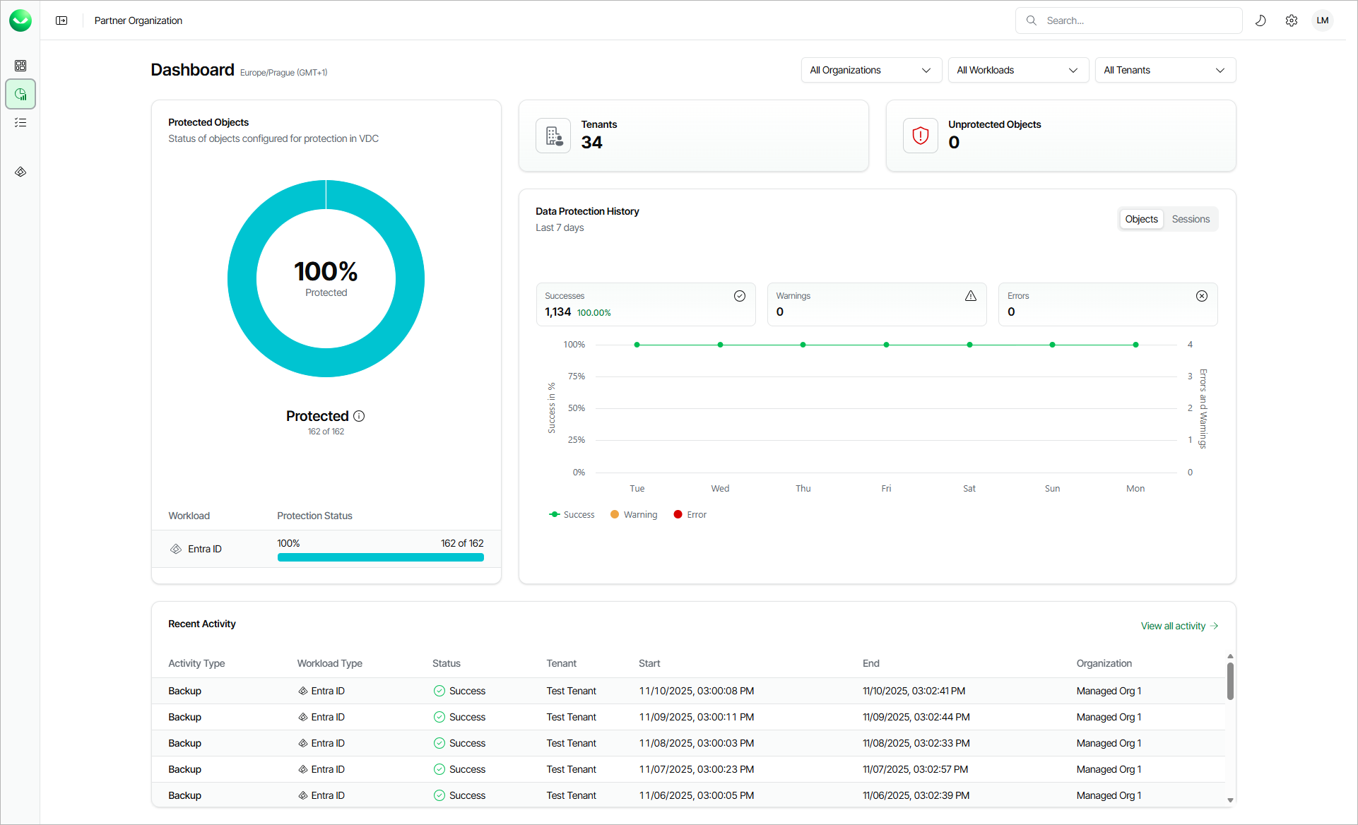Viewport: 1358px width, 825px height.
Task: Open the All Workloads dropdown
Action: [1017, 70]
